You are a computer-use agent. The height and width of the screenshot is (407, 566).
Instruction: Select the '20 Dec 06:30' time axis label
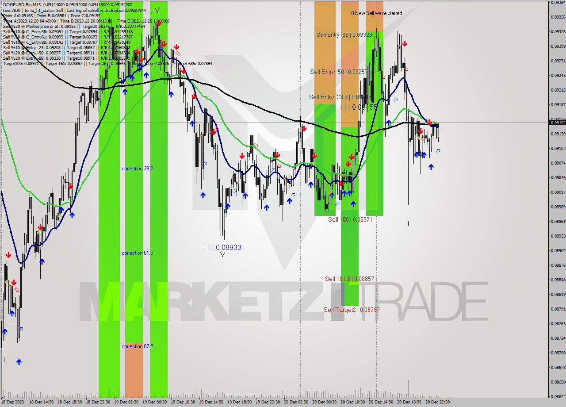point(325,402)
